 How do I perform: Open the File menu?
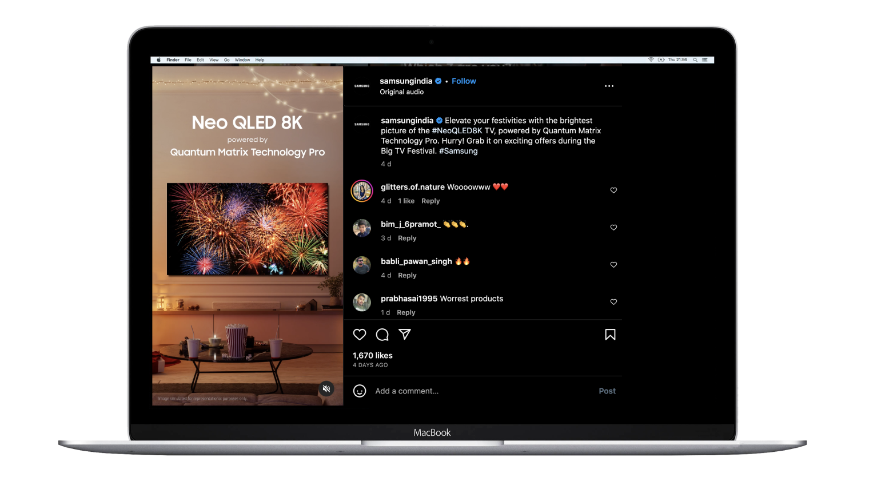coord(188,59)
